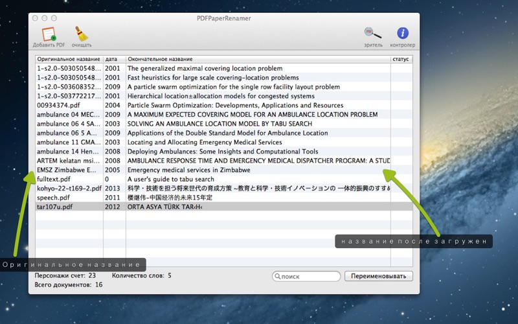Screen dimensions: 518x324
Task: Select 'ORTA ASYA TÜRK TAR‹H‹' title cell
Action: 165,207
